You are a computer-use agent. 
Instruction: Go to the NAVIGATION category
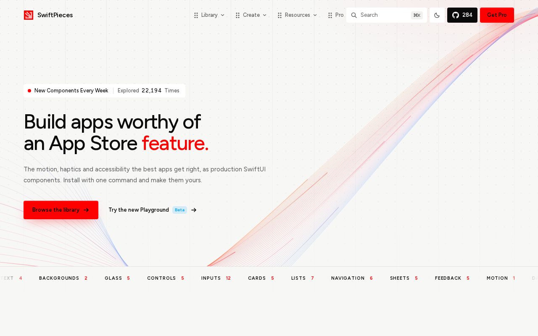tap(352, 278)
